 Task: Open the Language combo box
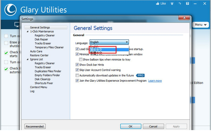(109, 42)
